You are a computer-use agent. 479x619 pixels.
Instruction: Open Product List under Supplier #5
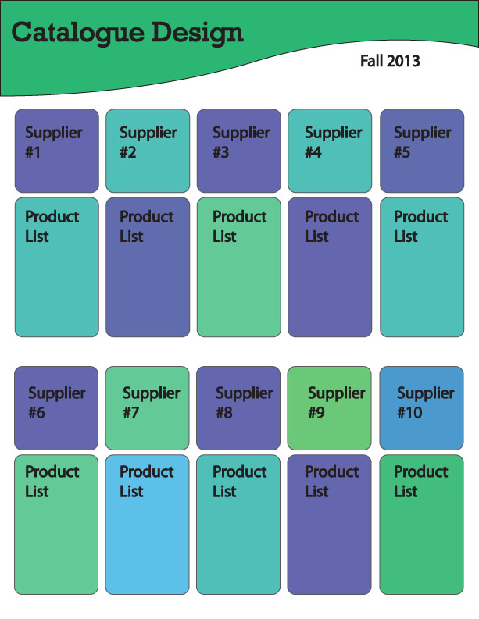click(x=422, y=267)
